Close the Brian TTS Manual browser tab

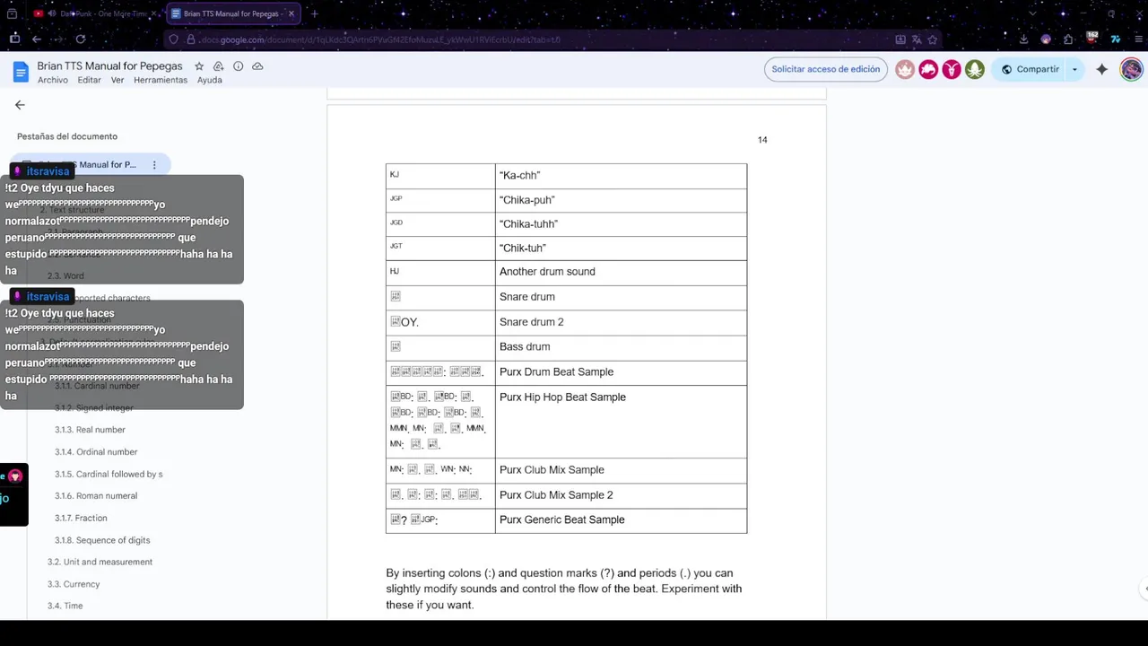(x=291, y=13)
